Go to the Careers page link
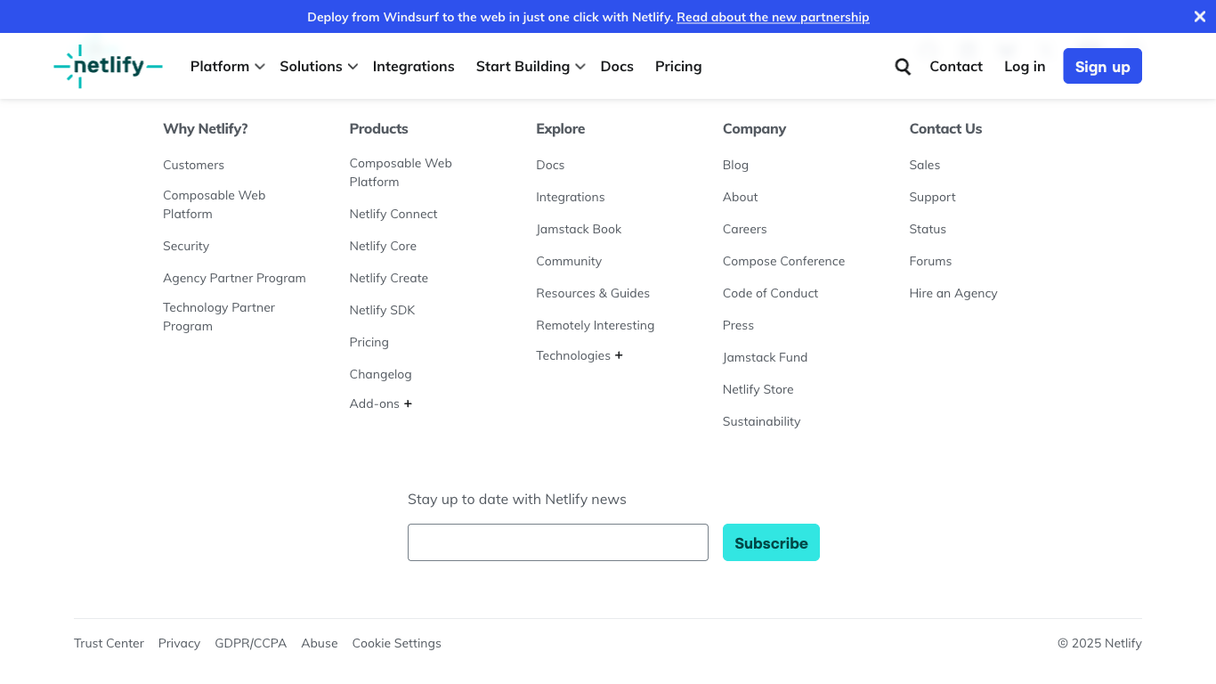Image resolution: width=1216 pixels, height=684 pixels. pyautogui.click(x=745, y=229)
